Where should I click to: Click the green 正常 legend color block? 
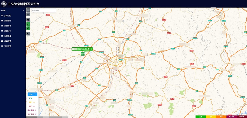tap(201, 117)
